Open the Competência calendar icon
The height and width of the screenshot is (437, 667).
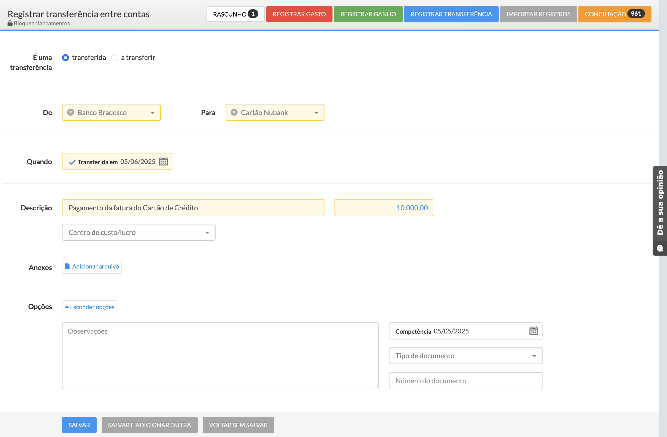point(533,331)
